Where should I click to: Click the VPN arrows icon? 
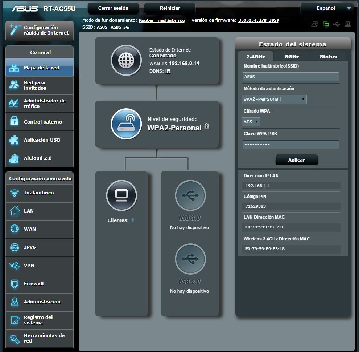pyautogui.click(x=15, y=266)
